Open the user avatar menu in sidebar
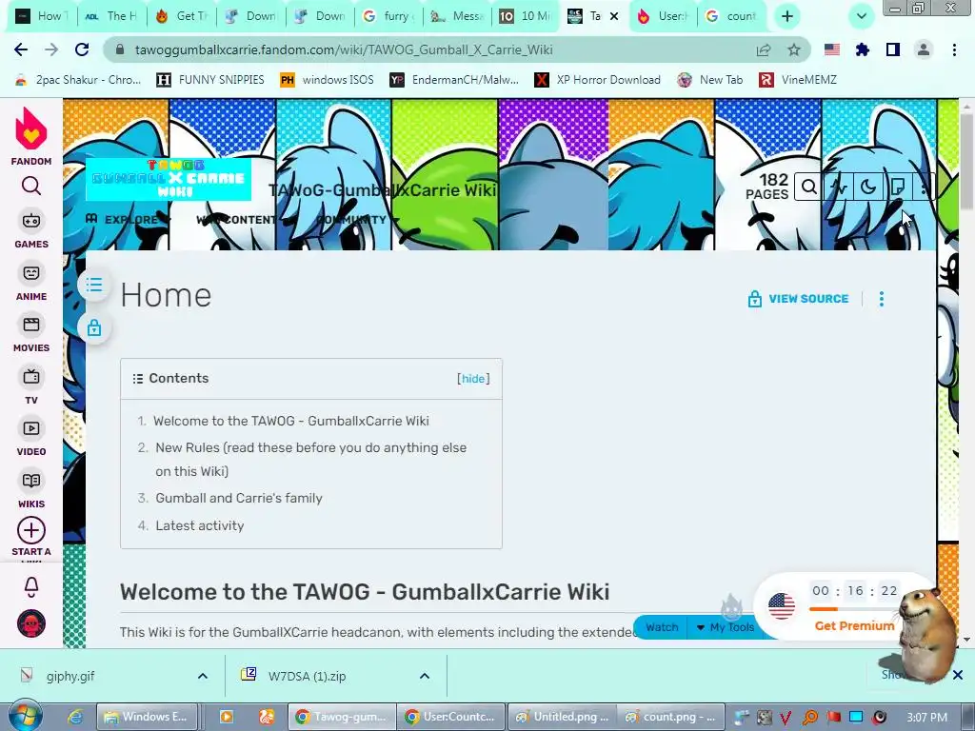Viewport: 975px width, 731px height. [31, 623]
